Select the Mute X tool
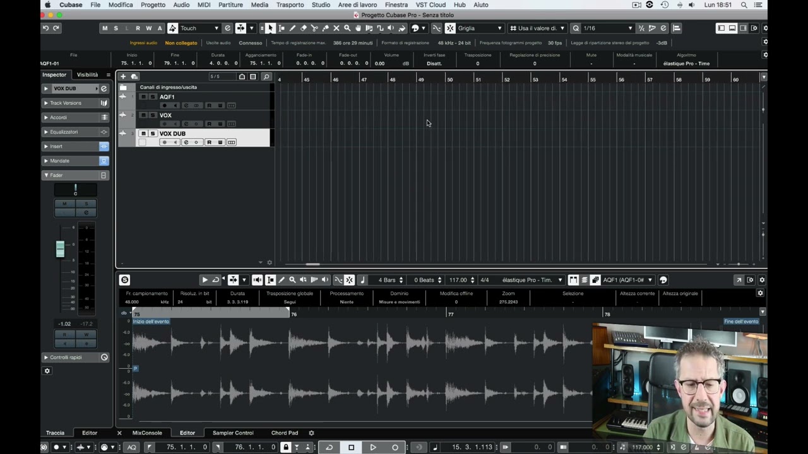808x454 pixels. (x=336, y=28)
